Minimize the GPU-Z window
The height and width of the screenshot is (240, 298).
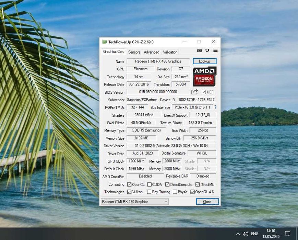[x=185, y=42]
